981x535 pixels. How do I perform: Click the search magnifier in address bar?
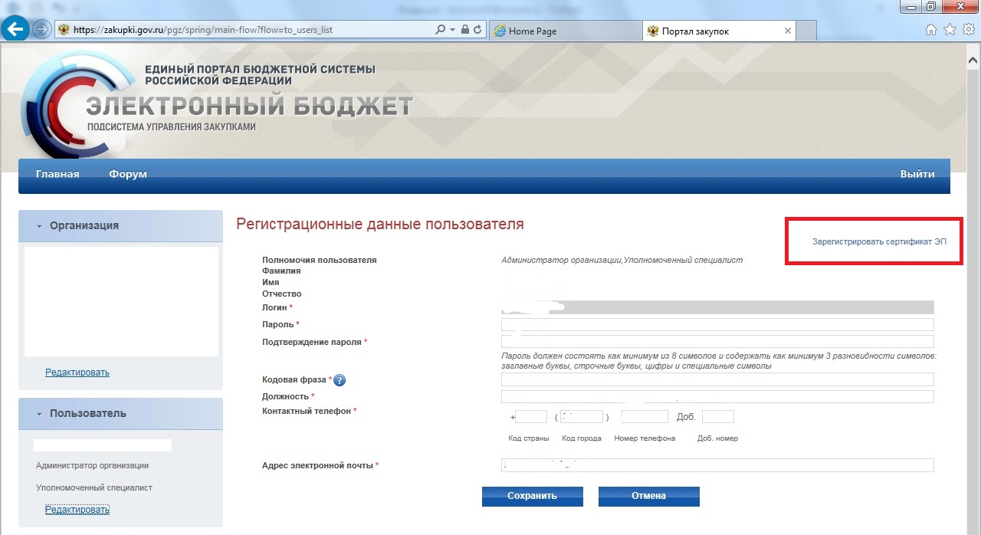click(x=440, y=31)
